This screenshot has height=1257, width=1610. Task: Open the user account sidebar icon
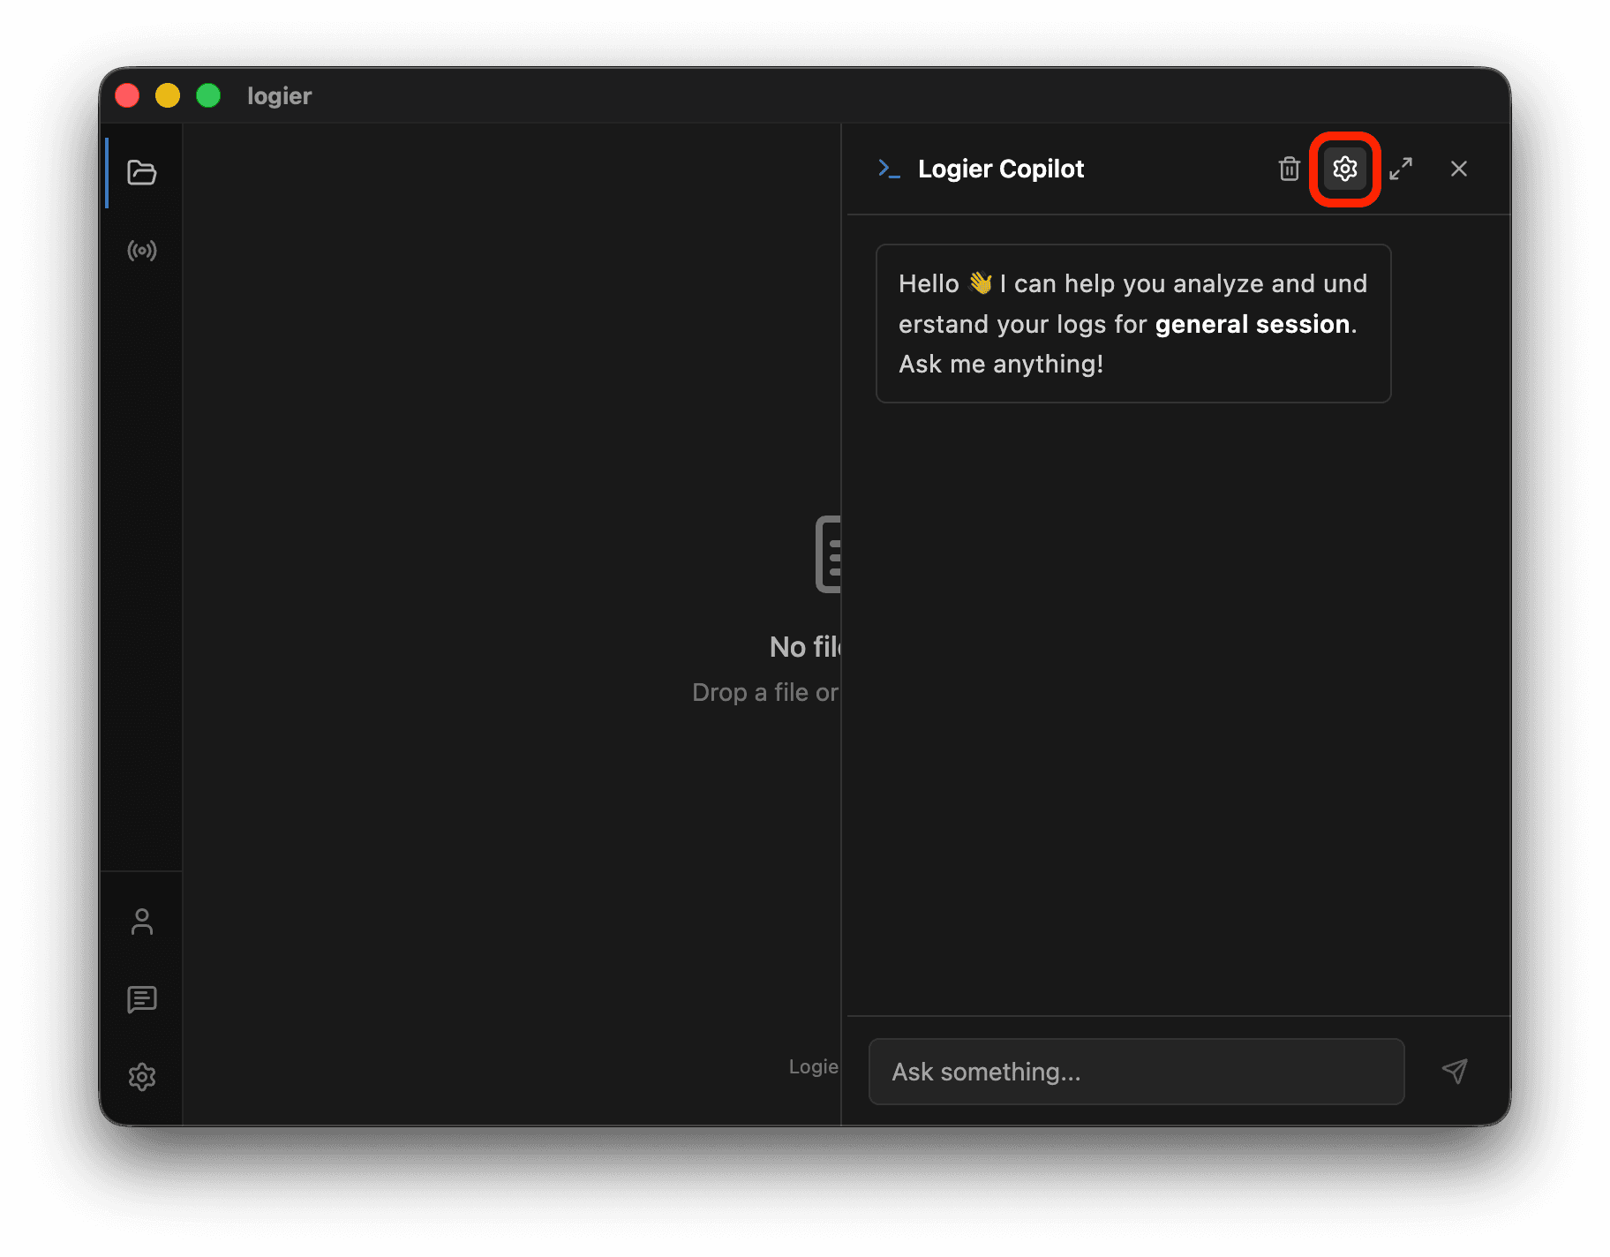(x=141, y=922)
